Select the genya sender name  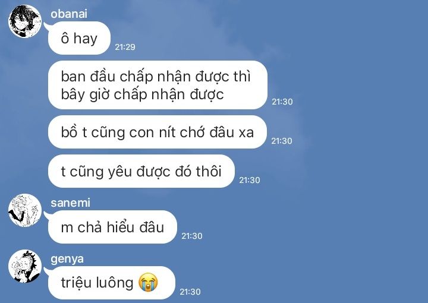point(67,259)
